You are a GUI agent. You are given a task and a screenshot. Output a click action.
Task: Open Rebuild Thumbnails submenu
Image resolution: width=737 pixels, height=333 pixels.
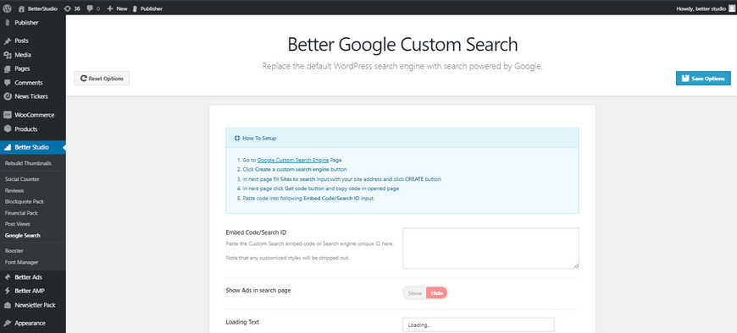click(28, 164)
